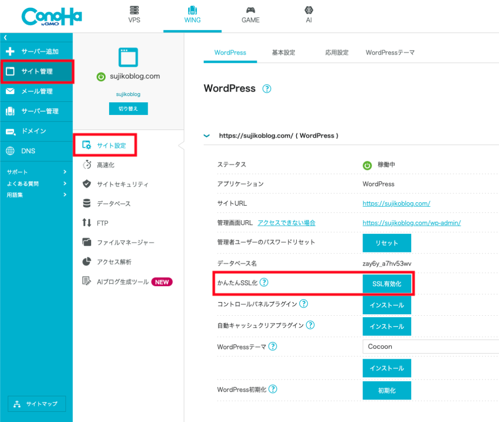Click インストール below the Cocoon theme dropdown

[x=386, y=368]
